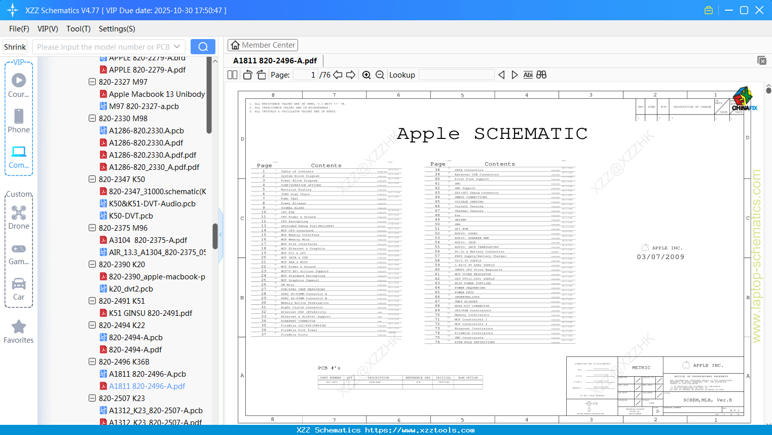Open Member Center
772x435 pixels.
(263, 45)
